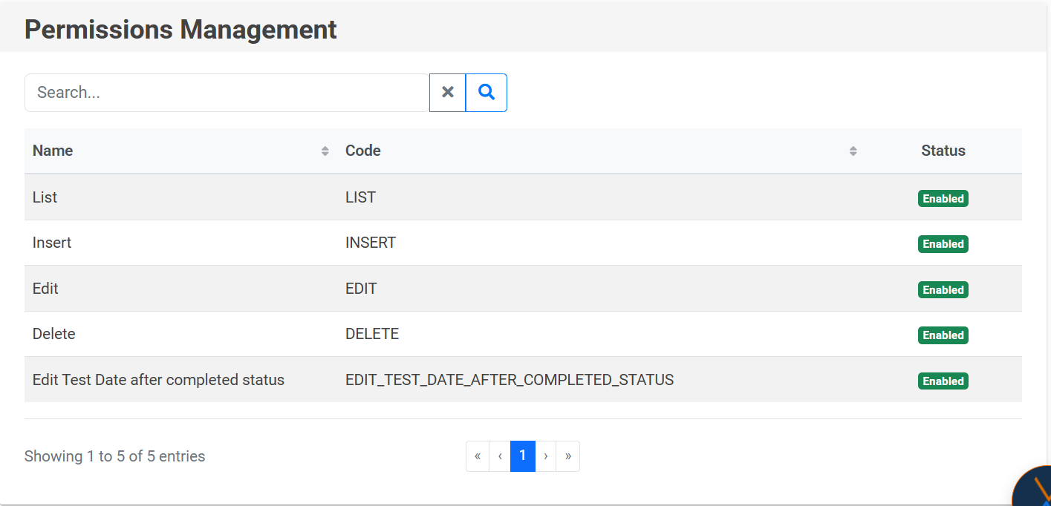
Task: Toggle the Enabled status for Delete
Action: pyautogui.click(x=943, y=335)
